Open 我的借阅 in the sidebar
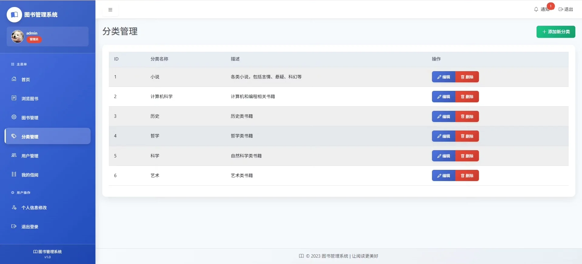Image resolution: width=582 pixels, height=264 pixels. (x=48, y=175)
